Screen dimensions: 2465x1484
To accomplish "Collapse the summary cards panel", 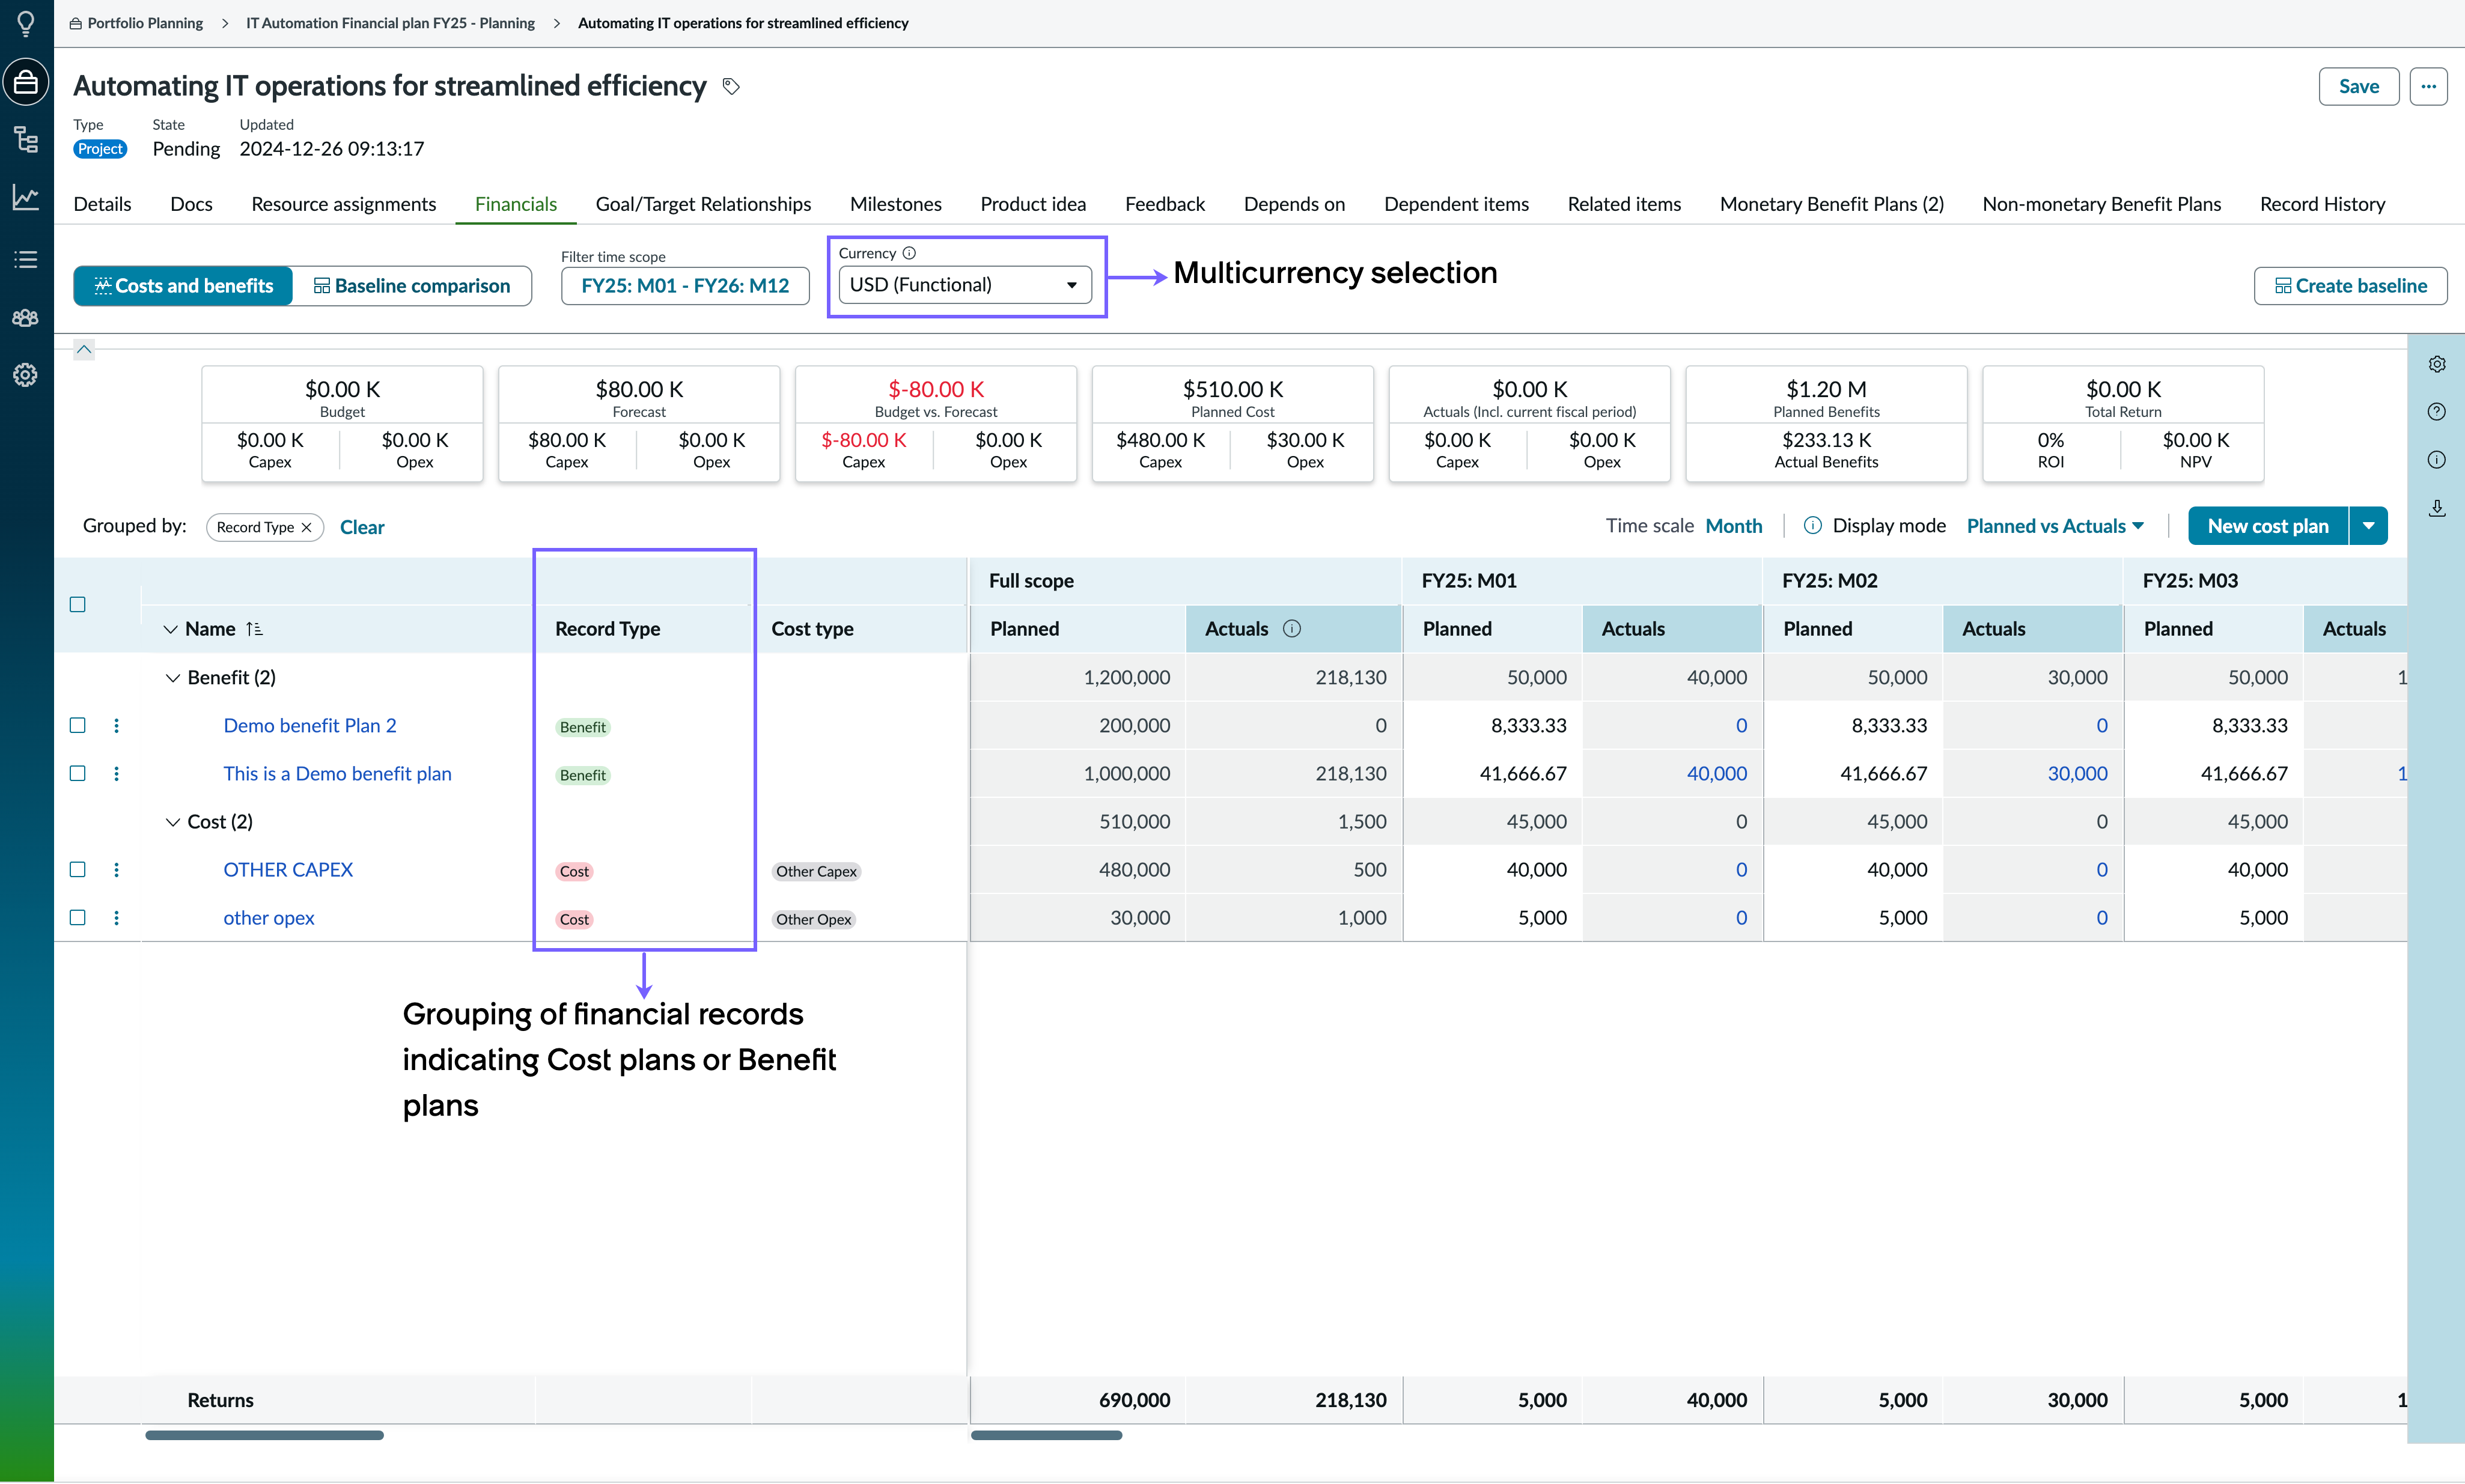I will pos(84,349).
